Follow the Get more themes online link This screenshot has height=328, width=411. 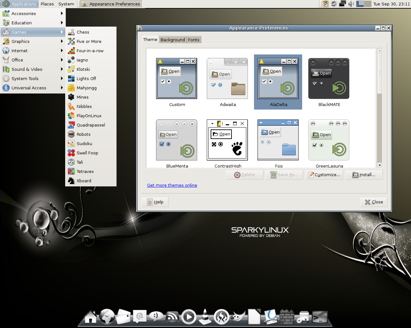pyautogui.click(x=172, y=185)
